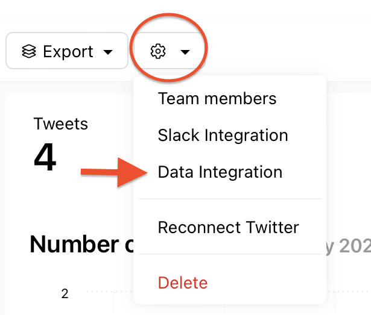Viewport: 371px width, 315px height.
Task: Expand the Export dropdown caret
Action: 108,52
